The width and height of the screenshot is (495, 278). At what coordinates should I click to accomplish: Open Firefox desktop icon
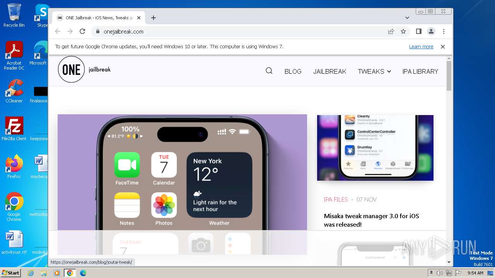pos(14,167)
